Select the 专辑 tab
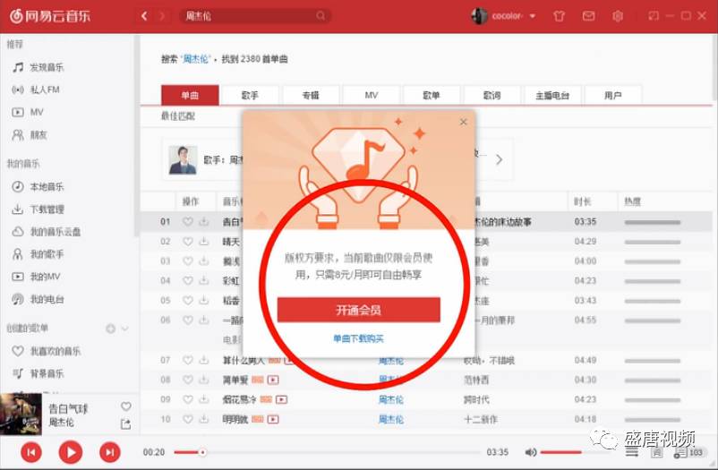The image size is (718, 470). tap(311, 95)
